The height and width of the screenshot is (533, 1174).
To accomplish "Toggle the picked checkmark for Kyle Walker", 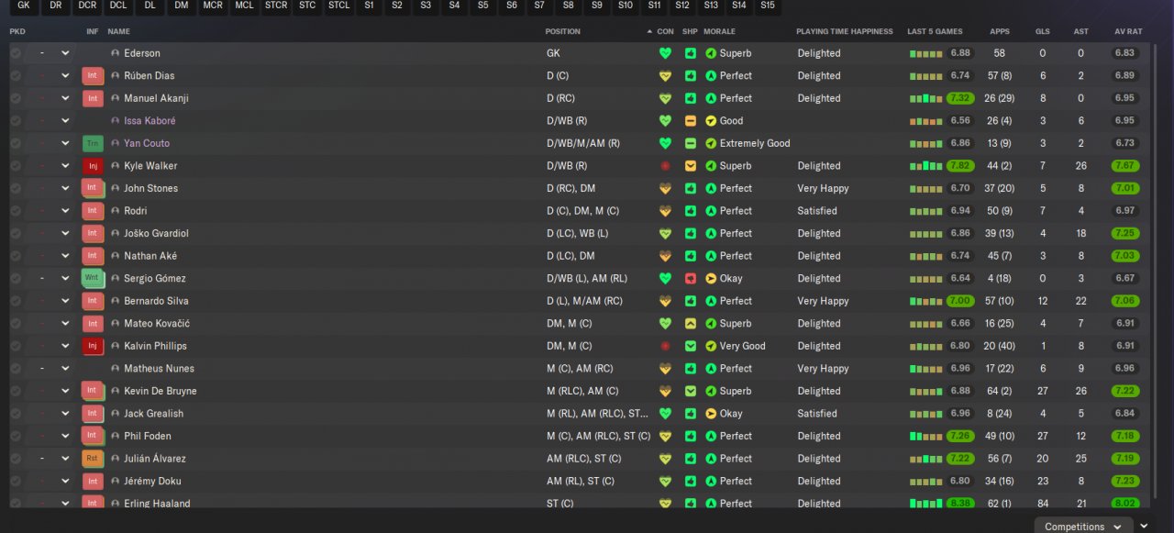I will 16,166.
